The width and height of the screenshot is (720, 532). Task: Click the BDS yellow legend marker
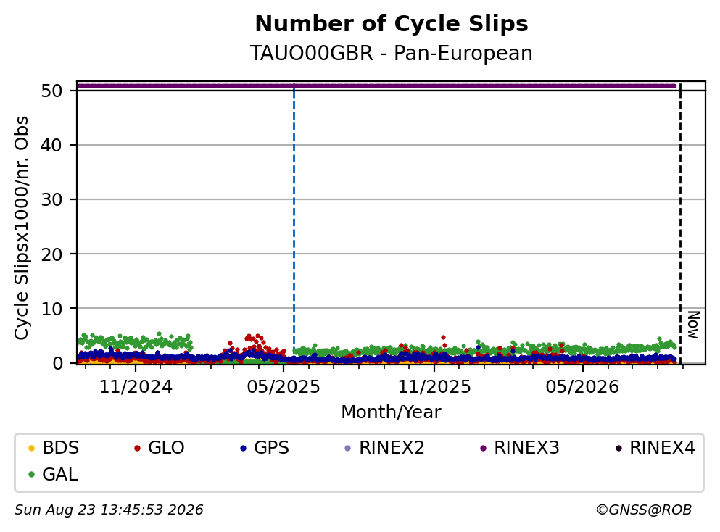pos(31,448)
